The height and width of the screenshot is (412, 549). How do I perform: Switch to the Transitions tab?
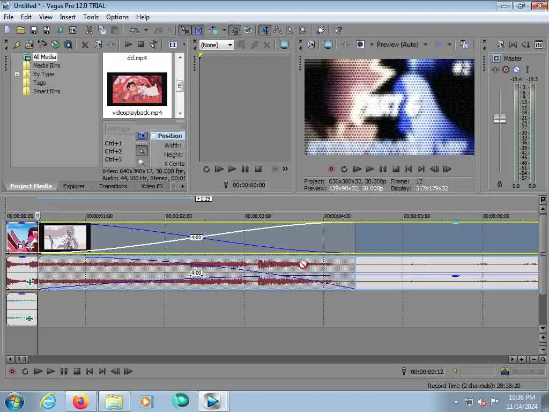113,186
